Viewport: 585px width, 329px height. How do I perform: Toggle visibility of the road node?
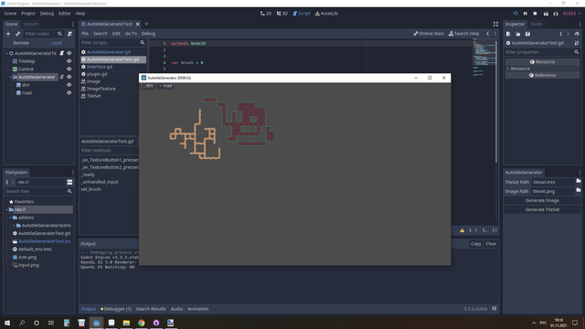(x=69, y=93)
